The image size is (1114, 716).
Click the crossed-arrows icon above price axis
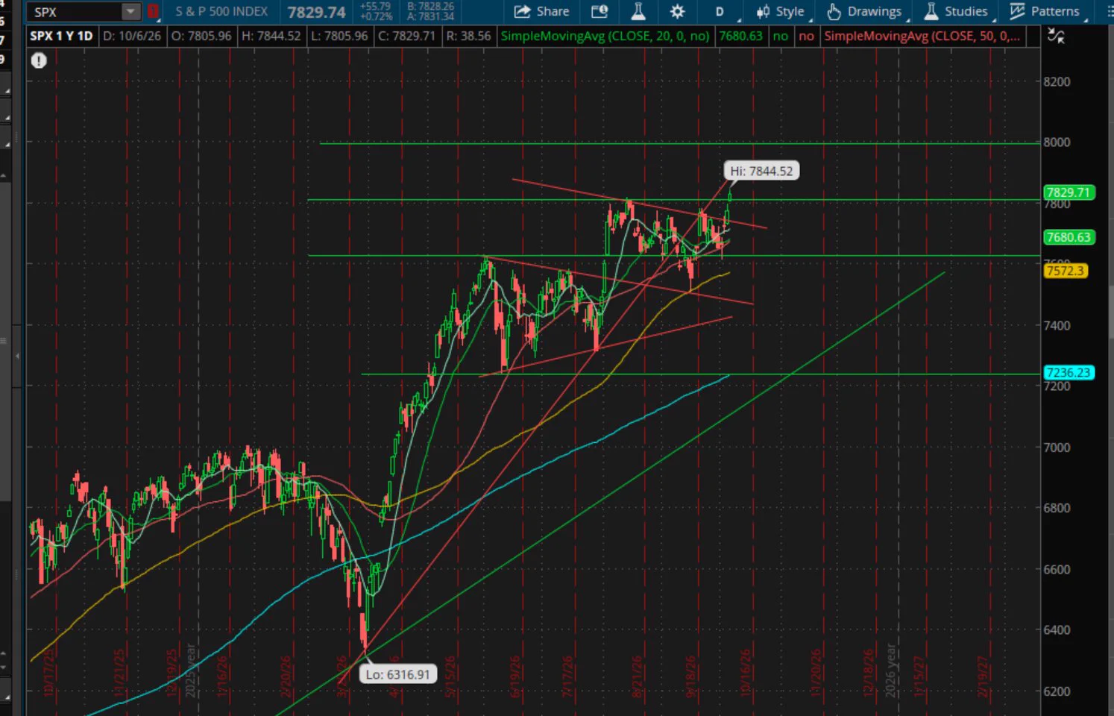tap(1056, 35)
